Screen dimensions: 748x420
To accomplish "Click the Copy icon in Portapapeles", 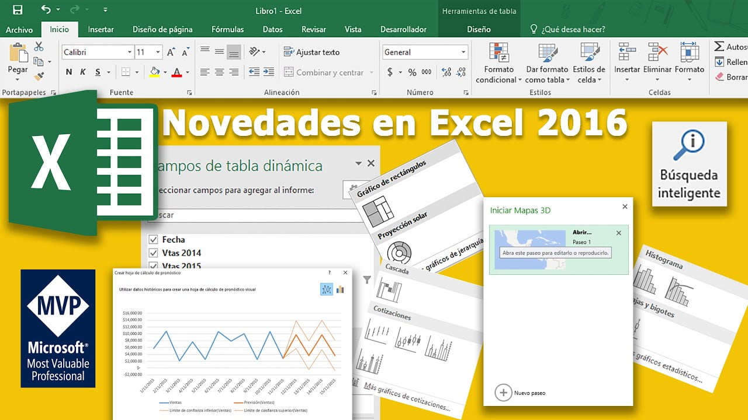I will click(39, 61).
